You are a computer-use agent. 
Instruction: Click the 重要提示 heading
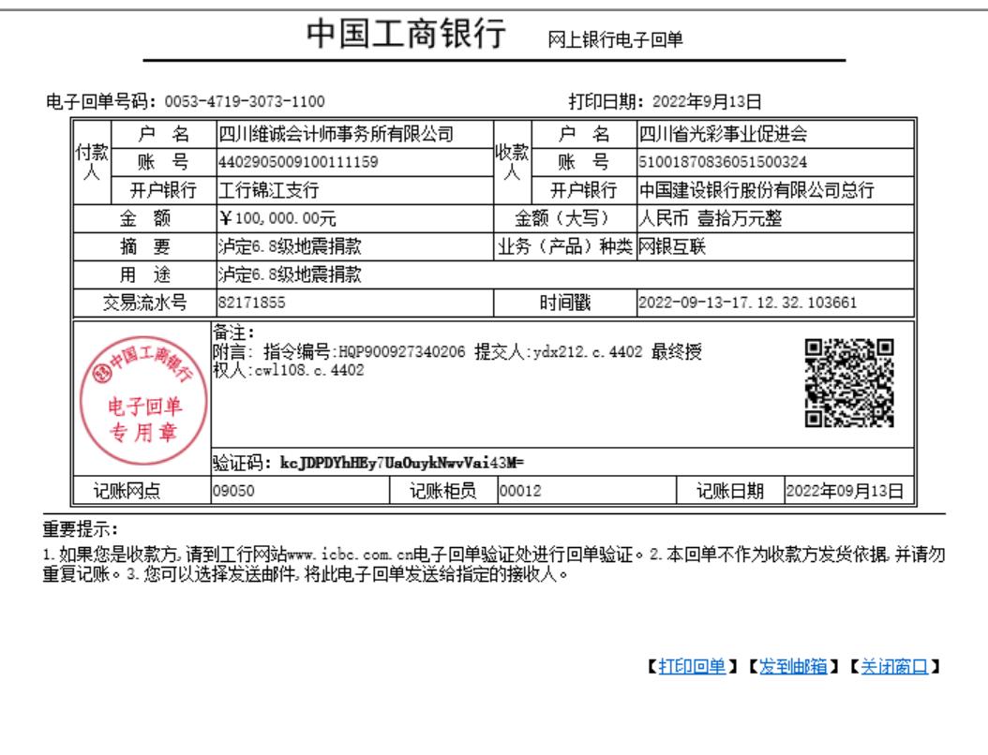[80, 529]
